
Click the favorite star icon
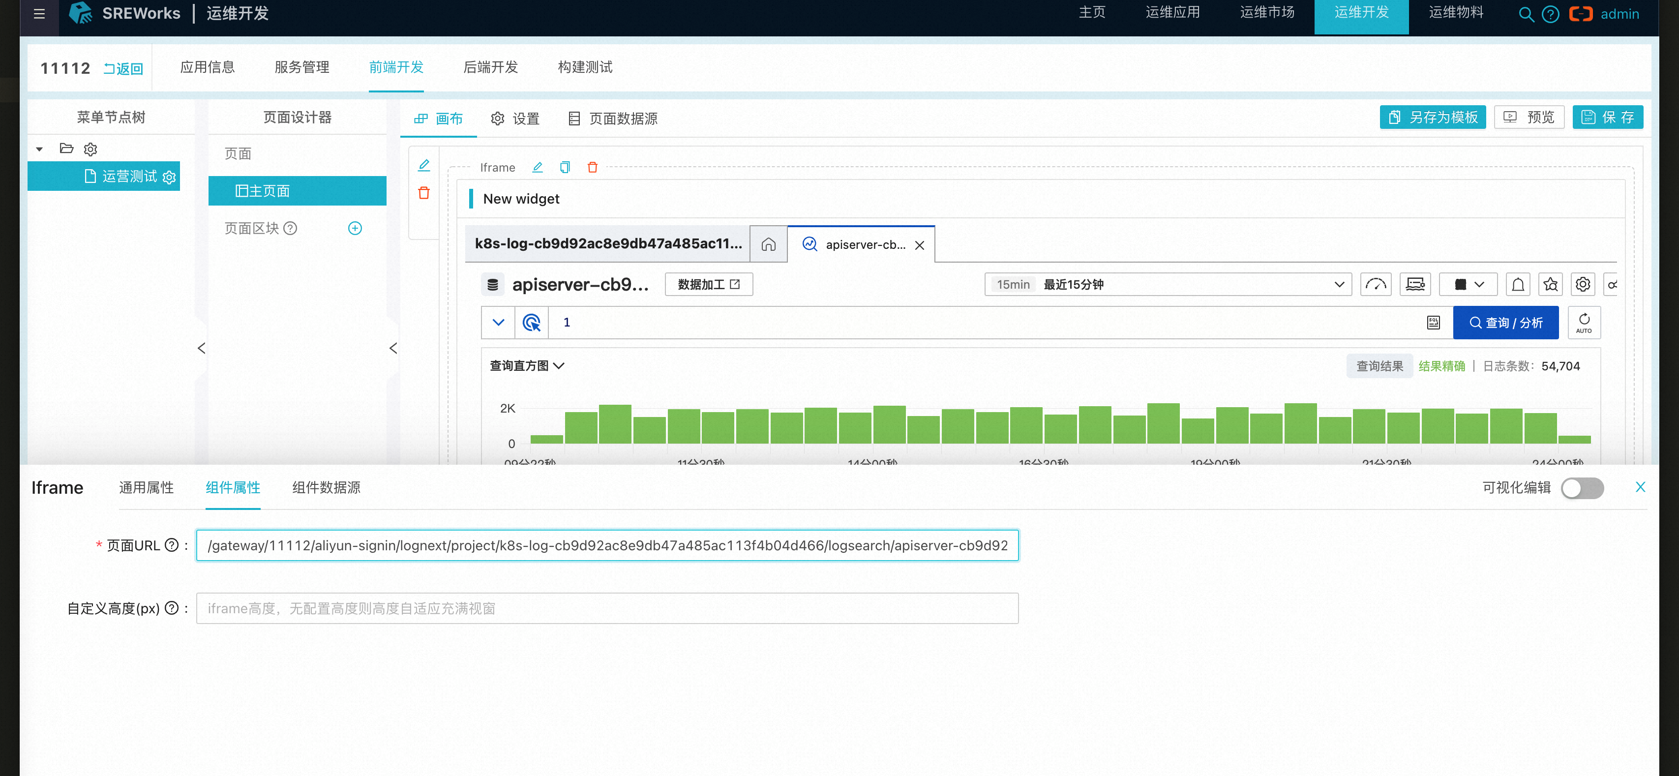(x=1550, y=285)
